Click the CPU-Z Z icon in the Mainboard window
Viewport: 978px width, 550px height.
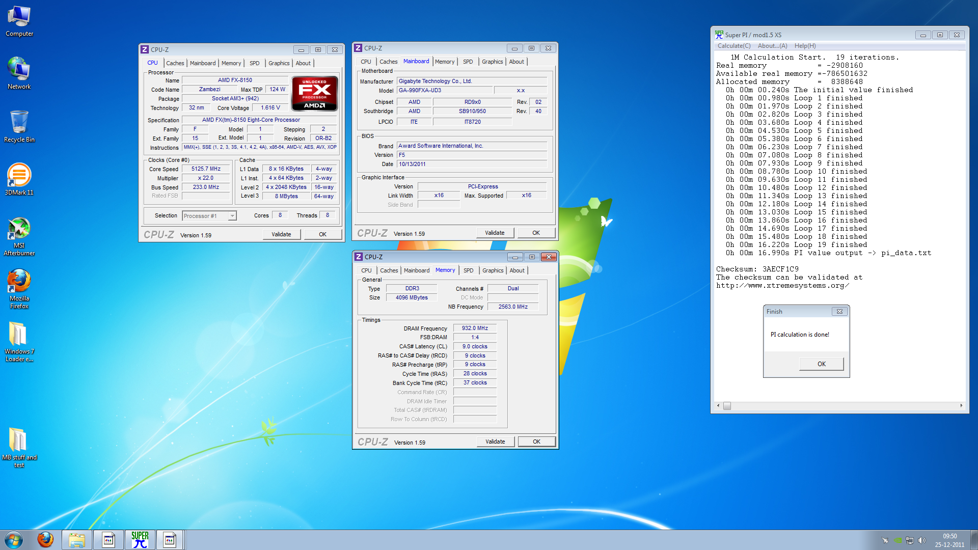[x=358, y=48]
